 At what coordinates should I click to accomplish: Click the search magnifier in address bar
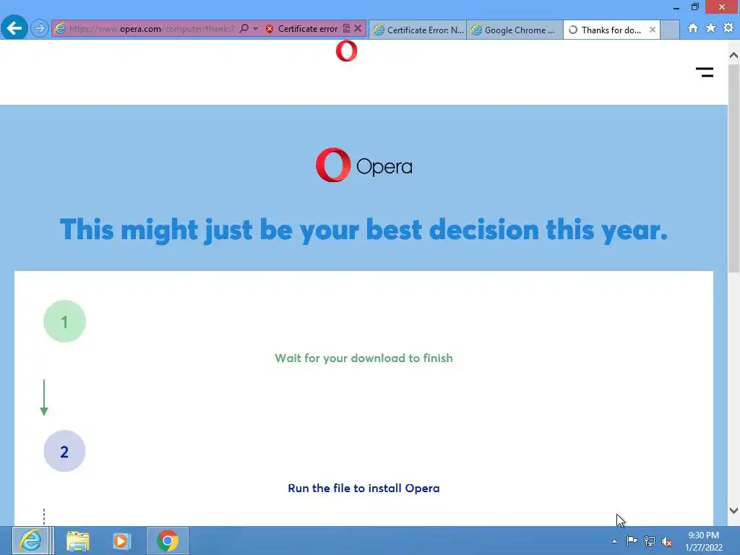pyautogui.click(x=244, y=29)
